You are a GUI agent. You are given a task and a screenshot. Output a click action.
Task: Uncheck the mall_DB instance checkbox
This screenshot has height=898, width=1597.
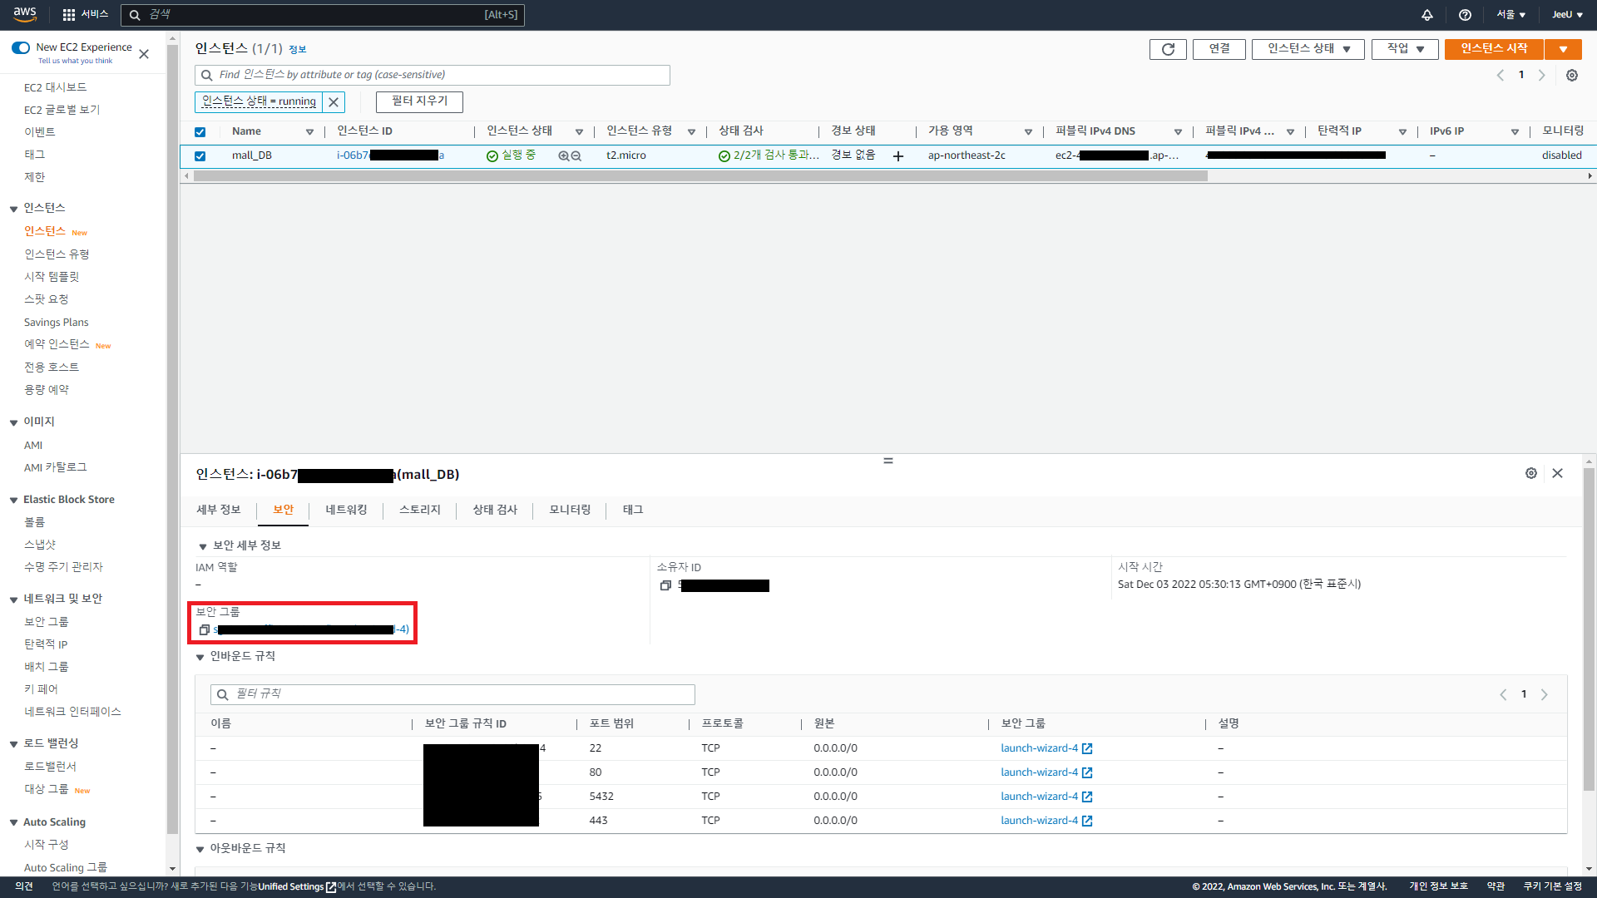200,156
